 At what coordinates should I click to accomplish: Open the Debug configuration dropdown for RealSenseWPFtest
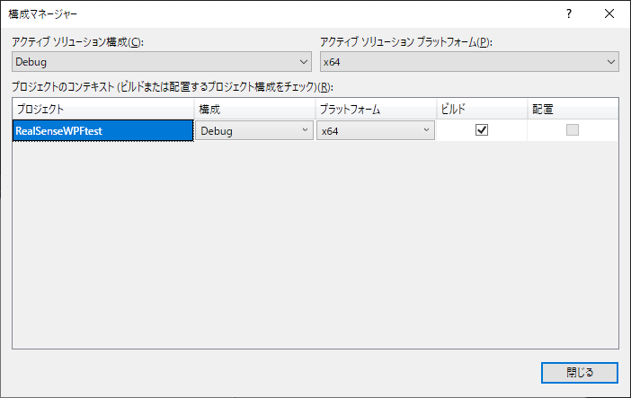254,130
